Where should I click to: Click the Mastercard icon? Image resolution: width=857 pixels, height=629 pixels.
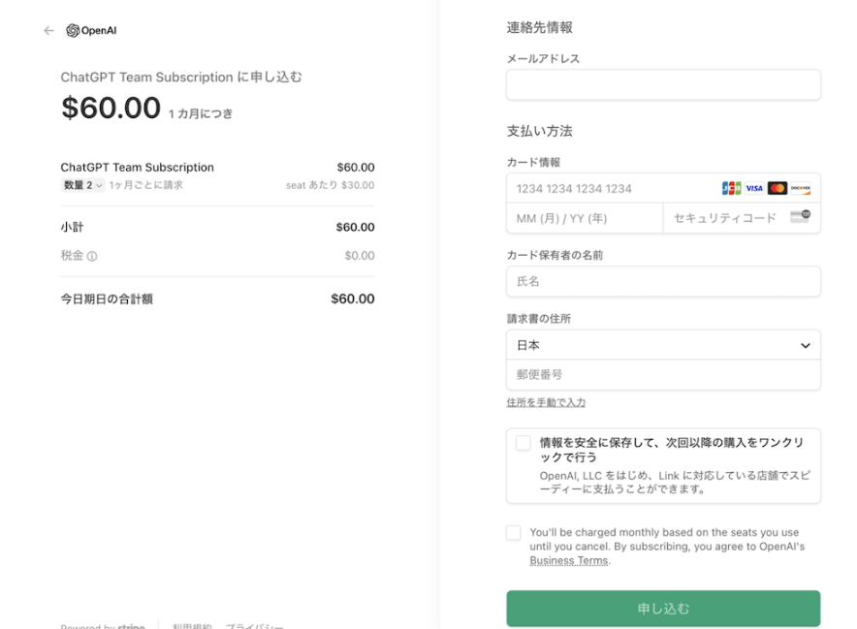click(778, 188)
